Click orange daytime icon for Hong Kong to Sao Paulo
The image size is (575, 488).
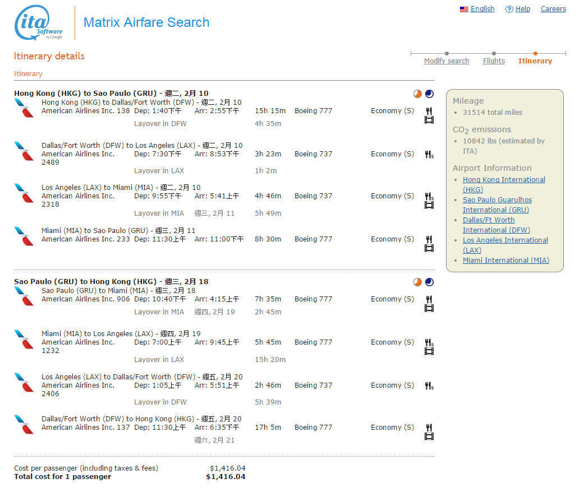pos(417,94)
